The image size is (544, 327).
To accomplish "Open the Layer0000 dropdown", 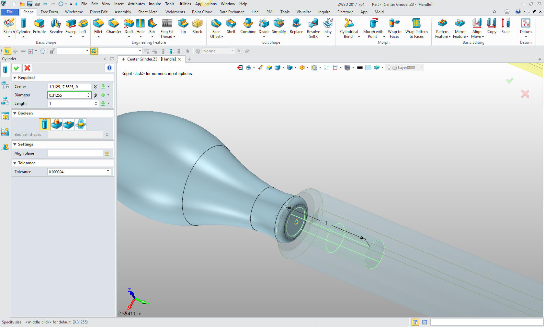I will click(x=421, y=68).
